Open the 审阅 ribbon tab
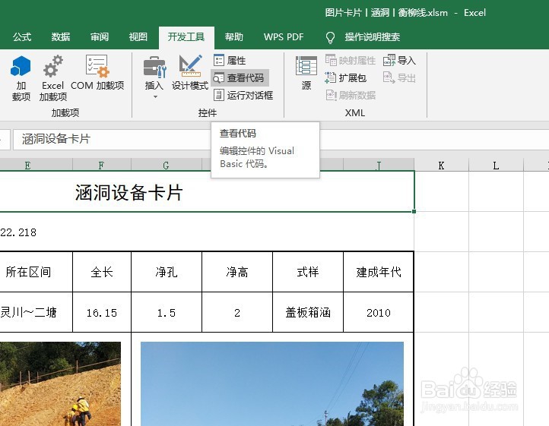This screenshot has width=549, height=426. (100, 37)
